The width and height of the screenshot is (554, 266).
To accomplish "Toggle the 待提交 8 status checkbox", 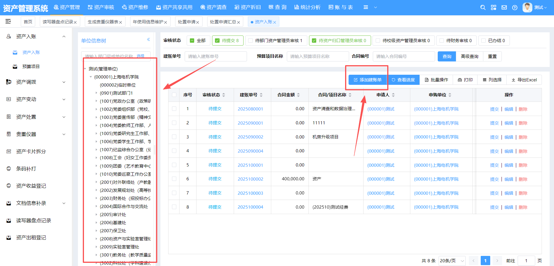I will pyautogui.click(x=218, y=41).
